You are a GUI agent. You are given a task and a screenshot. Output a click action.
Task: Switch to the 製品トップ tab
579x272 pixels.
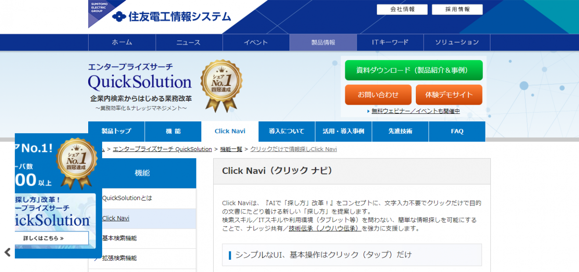click(x=116, y=131)
